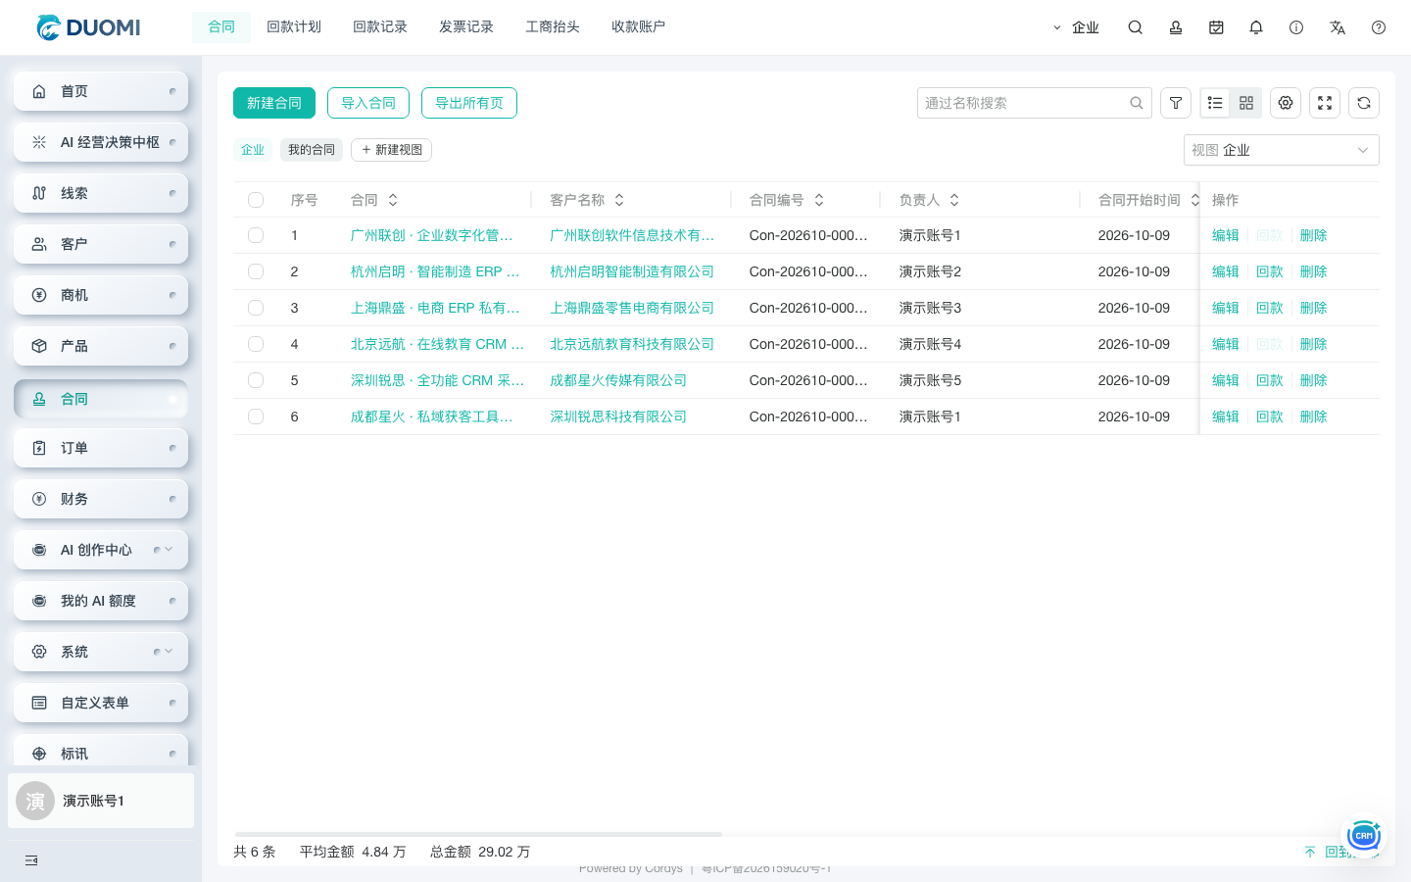Open 杭州启明智能制造有限公司 customer link
Viewport: 1411px width, 882px height.
pyautogui.click(x=632, y=271)
